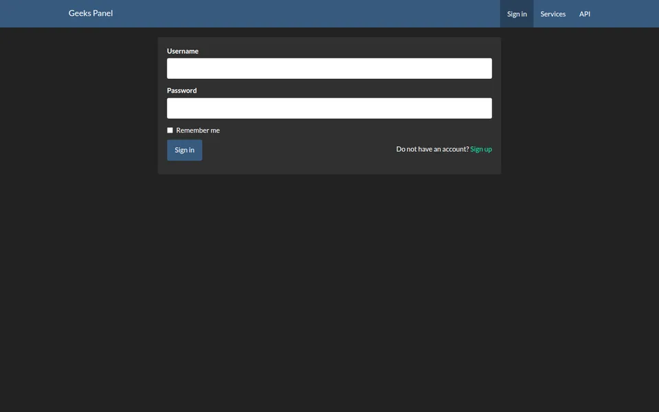659x412 pixels.
Task: Follow the green Sign up link
Action: tap(481, 149)
